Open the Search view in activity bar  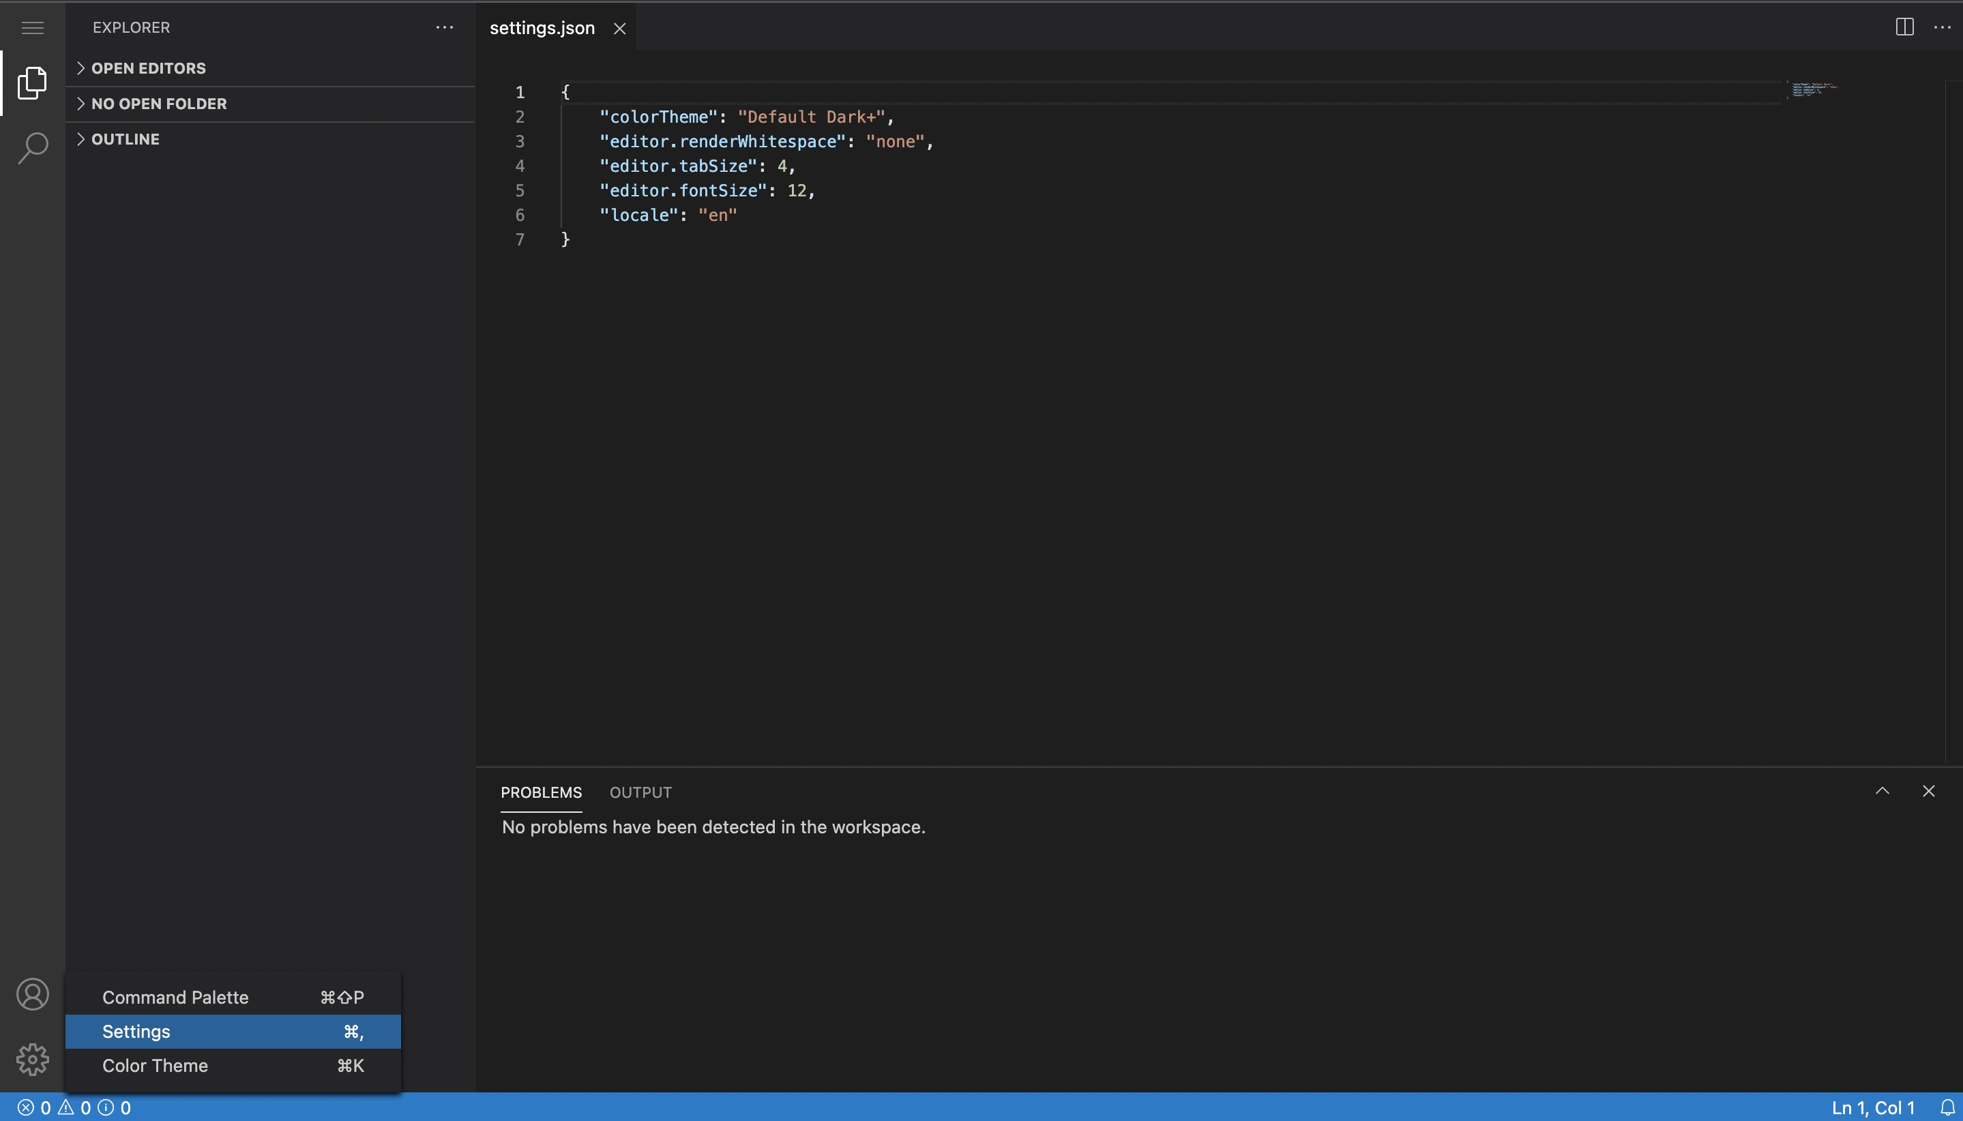pyautogui.click(x=32, y=148)
